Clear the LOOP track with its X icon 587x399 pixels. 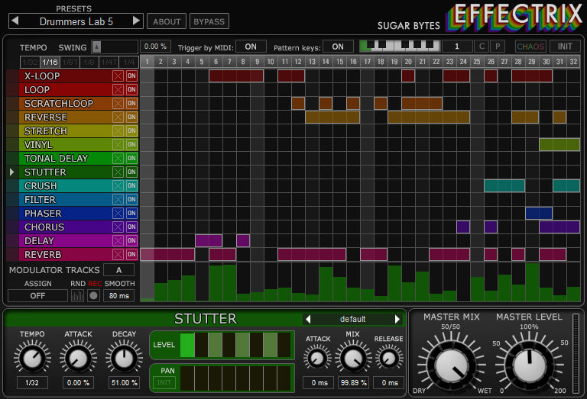(x=118, y=90)
